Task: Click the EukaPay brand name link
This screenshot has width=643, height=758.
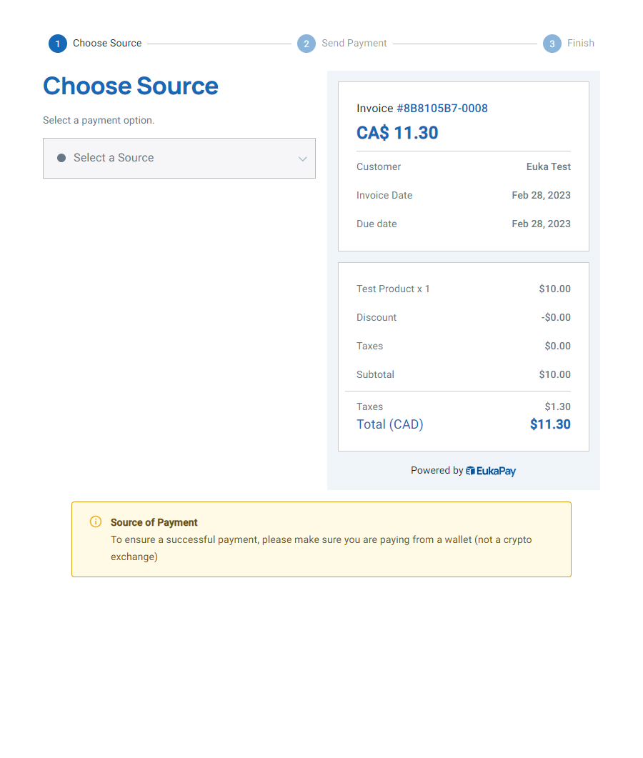Action: (496, 471)
